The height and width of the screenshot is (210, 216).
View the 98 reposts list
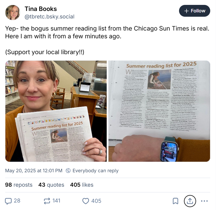coord(19,185)
